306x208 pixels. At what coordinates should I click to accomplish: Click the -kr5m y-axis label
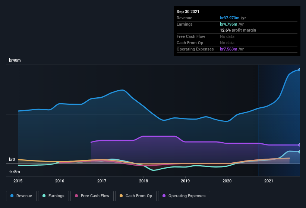click(x=15, y=172)
